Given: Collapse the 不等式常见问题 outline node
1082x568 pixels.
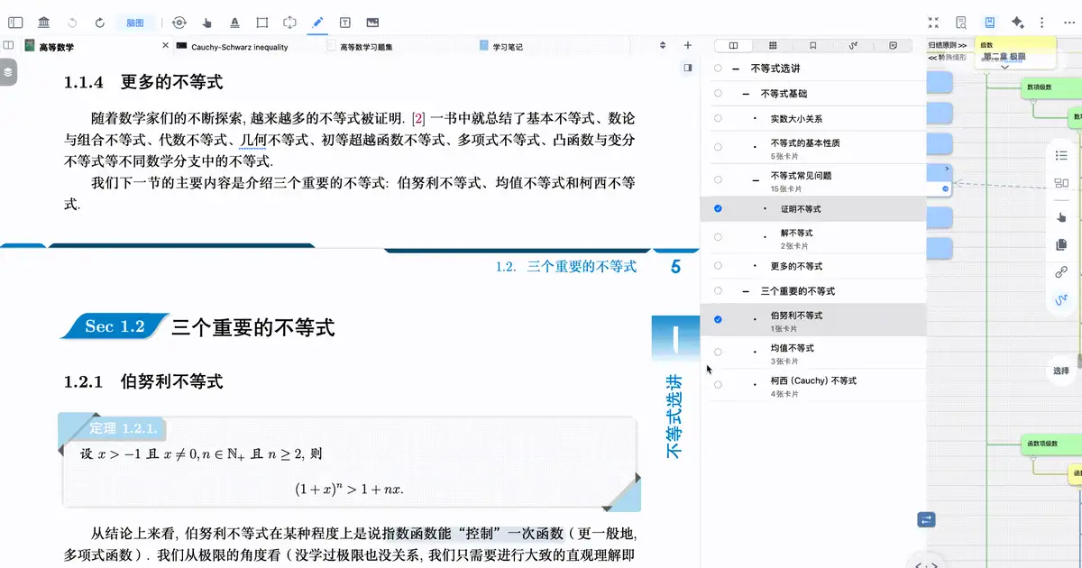Looking at the screenshot, I should 756,180.
